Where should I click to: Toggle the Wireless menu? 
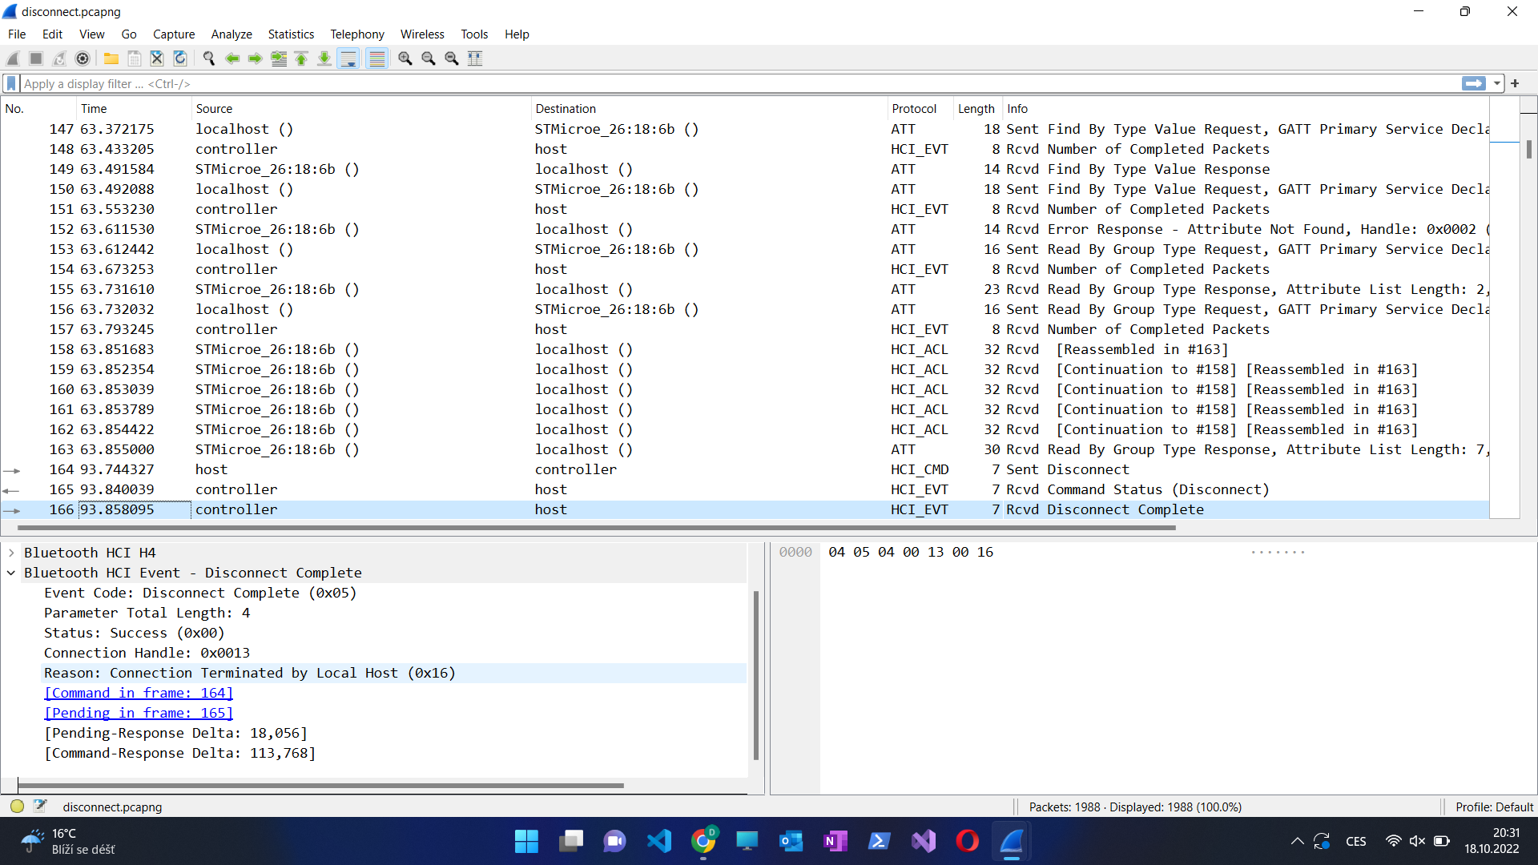(420, 34)
